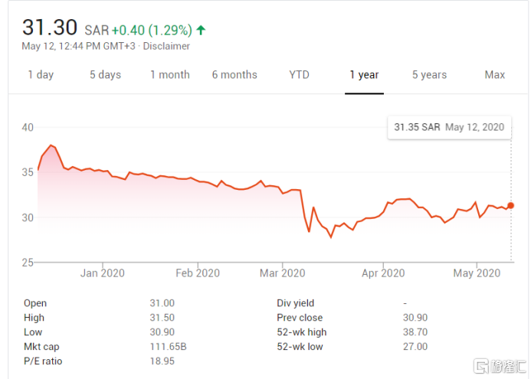Click the green up arrow icon

pyautogui.click(x=201, y=31)
